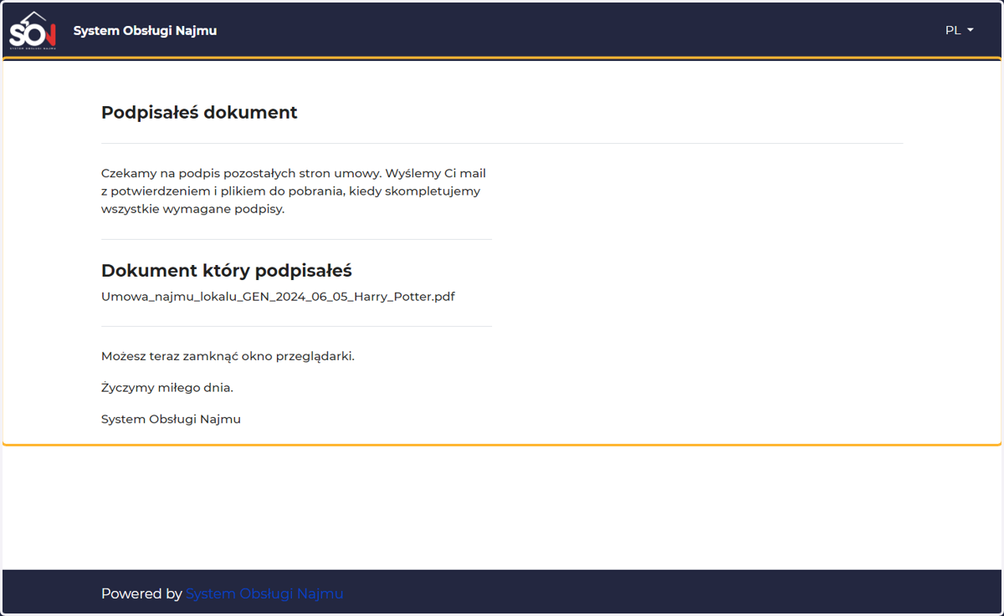Viewport: 1004px width, 616px height.
Task: Select the Umowa_najmu_lokalu PDF file name
Action: 278,296
